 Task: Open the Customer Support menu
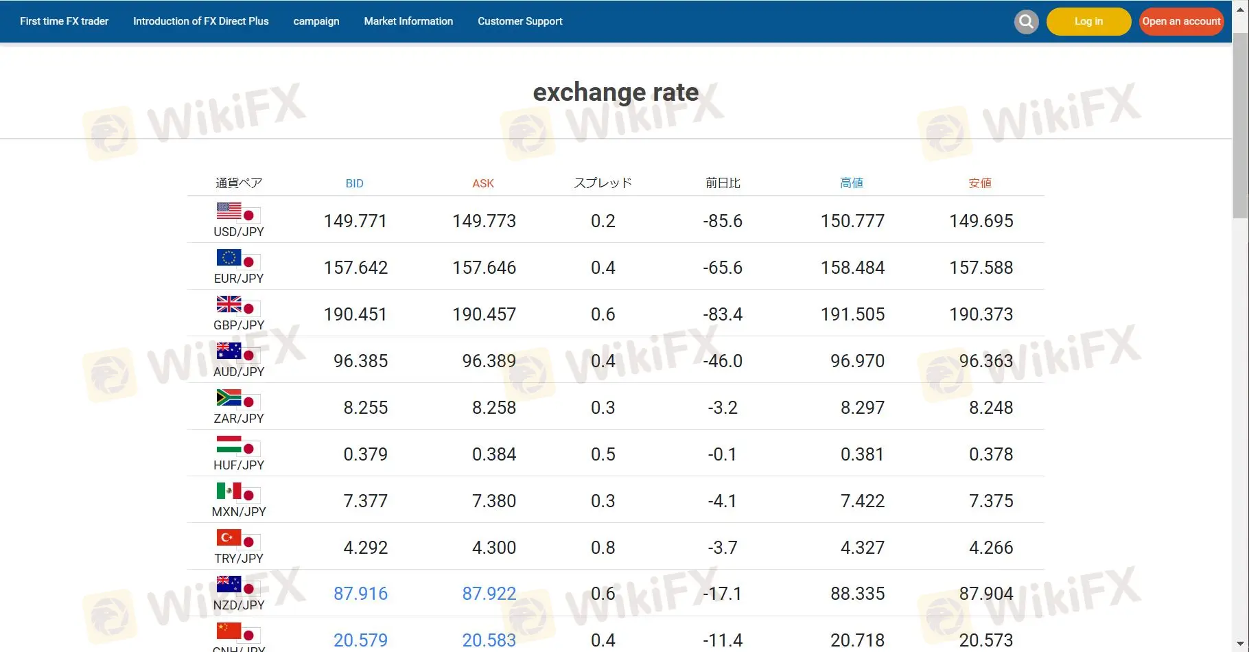520,21
